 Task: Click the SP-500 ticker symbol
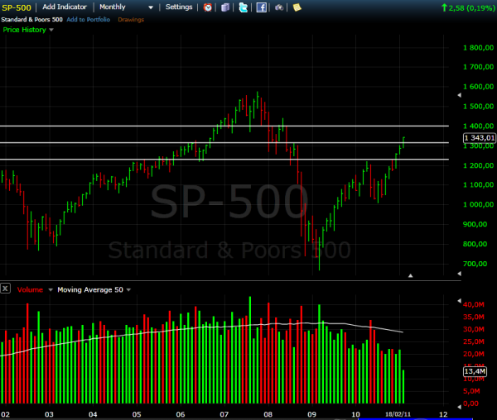click(17, 7)
